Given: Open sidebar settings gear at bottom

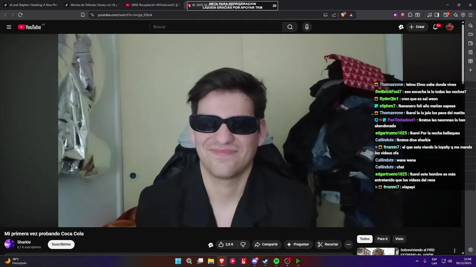Looking at the screenshot, I should 470,250.
